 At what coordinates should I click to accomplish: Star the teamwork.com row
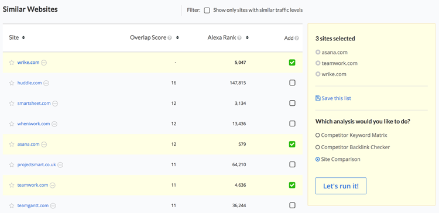point(12,185)
